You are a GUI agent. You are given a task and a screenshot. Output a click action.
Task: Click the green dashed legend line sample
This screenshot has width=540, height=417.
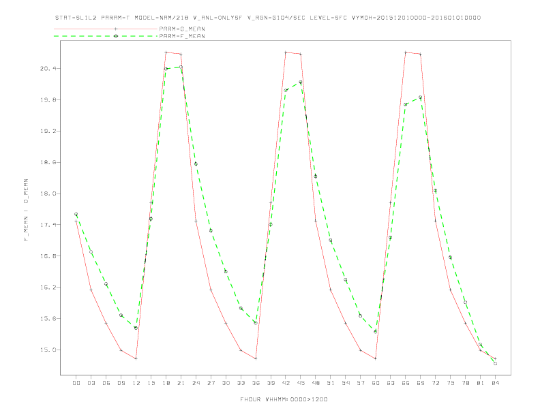pos(106,36)
